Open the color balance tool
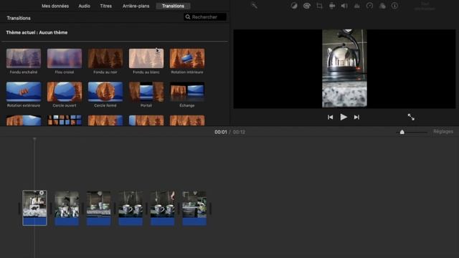Image resolution: width=459 pixels, height=258 pixels. 294,6
